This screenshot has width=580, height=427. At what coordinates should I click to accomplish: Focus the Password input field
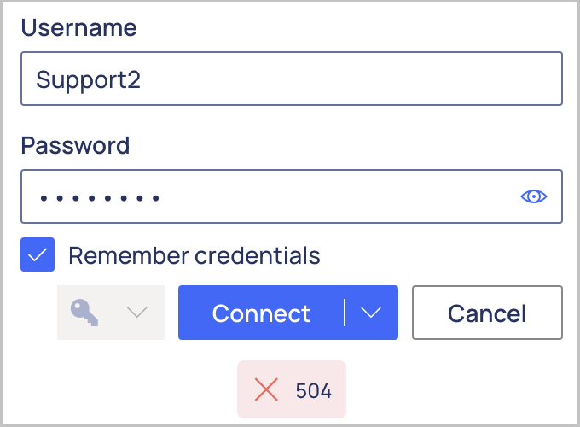292,196
